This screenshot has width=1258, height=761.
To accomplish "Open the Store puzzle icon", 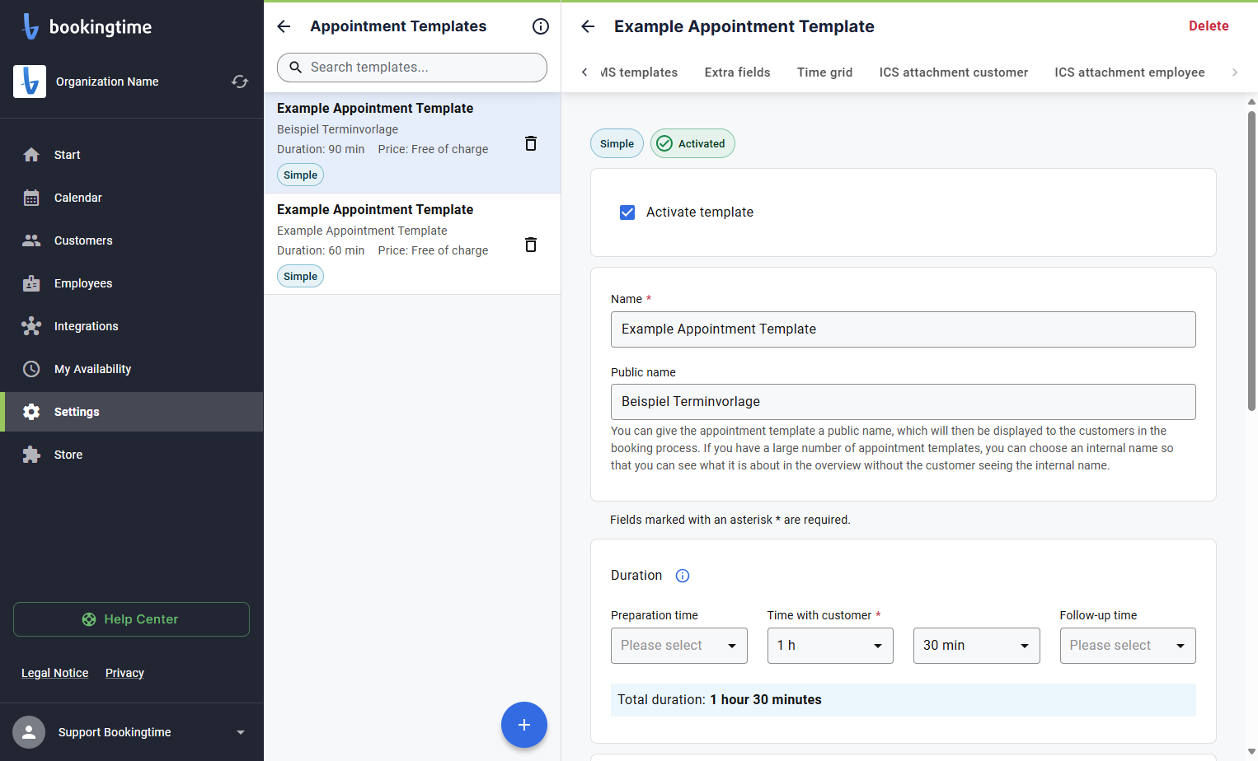I will pyautogui.click(x=31, y=455).
